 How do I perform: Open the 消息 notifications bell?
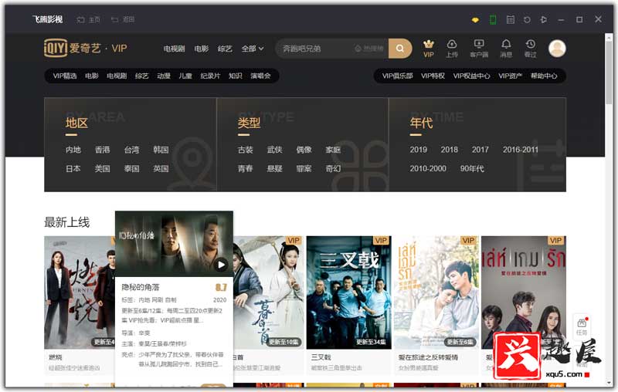pyautogui.click(x=506, y=49)
